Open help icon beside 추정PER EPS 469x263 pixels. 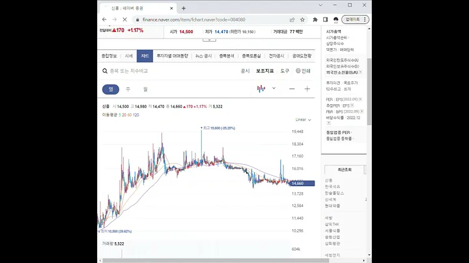coord(352,105)
